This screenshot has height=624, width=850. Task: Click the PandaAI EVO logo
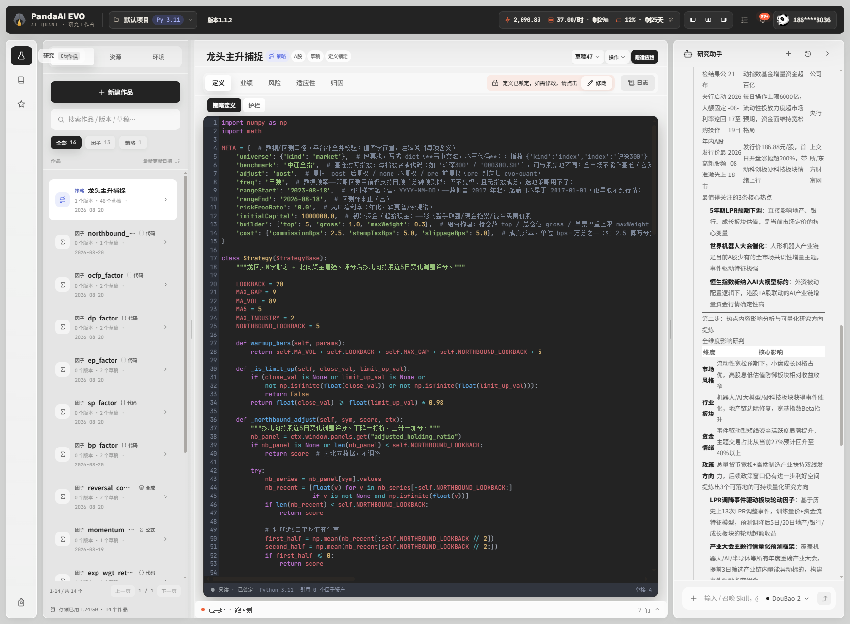coord(19,20)
